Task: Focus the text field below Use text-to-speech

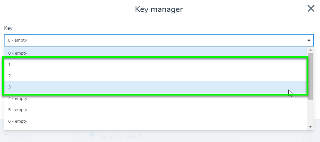Action: pyautogui.click(x=165, y=141)
